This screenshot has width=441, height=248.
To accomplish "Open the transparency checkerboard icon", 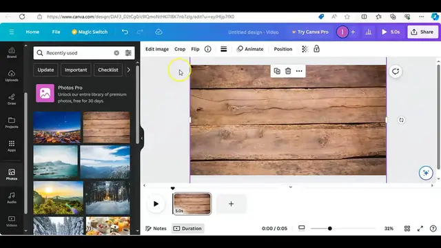I will click(305, 49).
